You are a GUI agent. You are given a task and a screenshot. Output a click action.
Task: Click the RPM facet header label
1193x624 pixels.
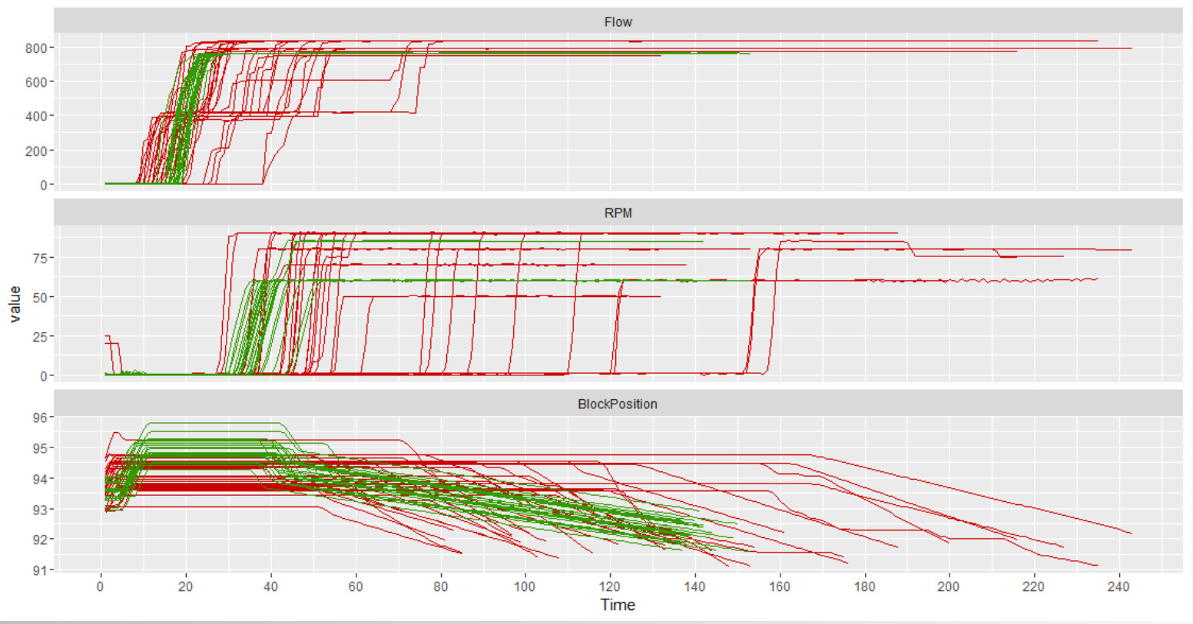pyautogui.click(x=618, y=213)
